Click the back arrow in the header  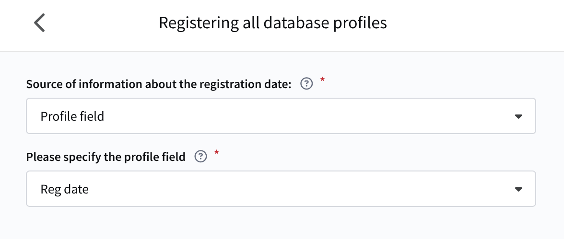click(39, 23)
